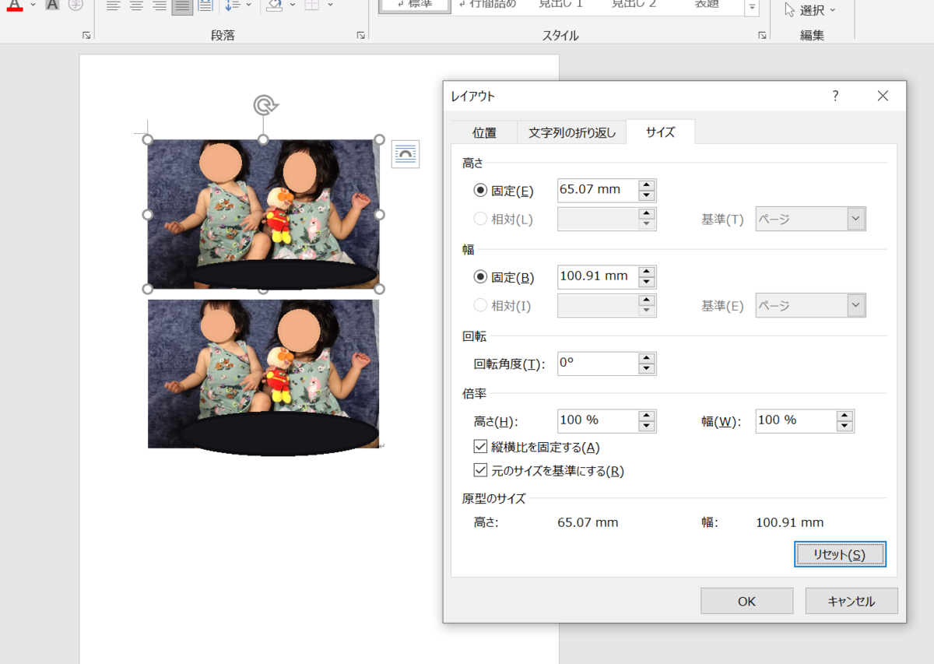
Task: Decrease scale width percentage with the down spinner
Action: click(844, 427)
